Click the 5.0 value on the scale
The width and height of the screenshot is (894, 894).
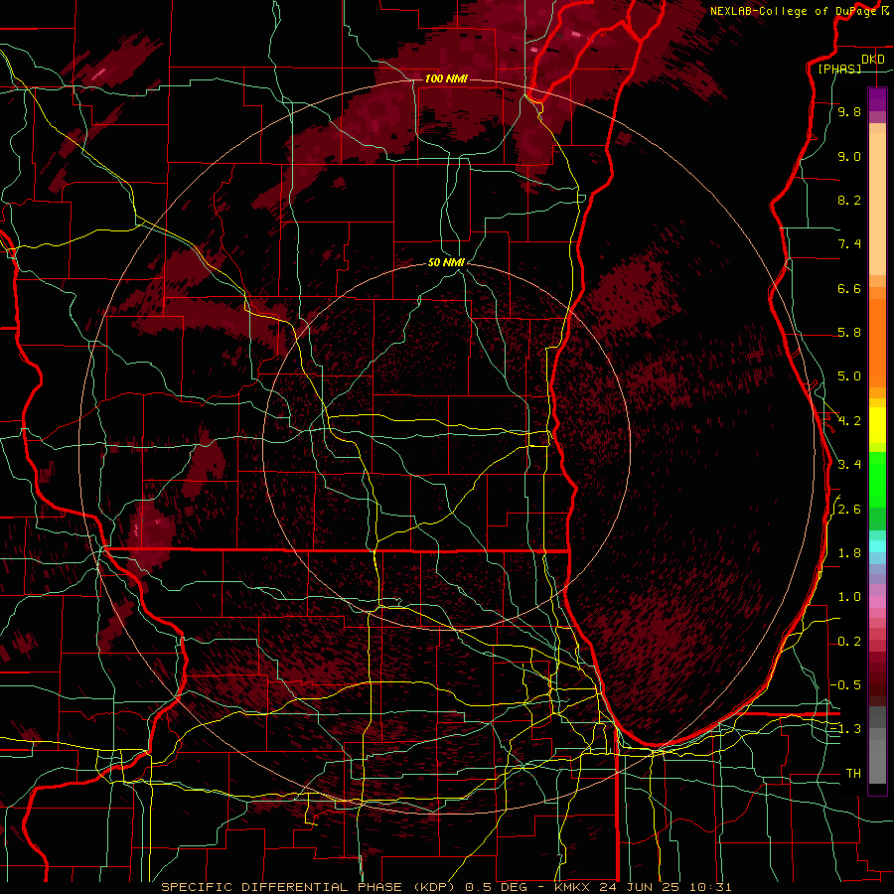tap(849, 376)
